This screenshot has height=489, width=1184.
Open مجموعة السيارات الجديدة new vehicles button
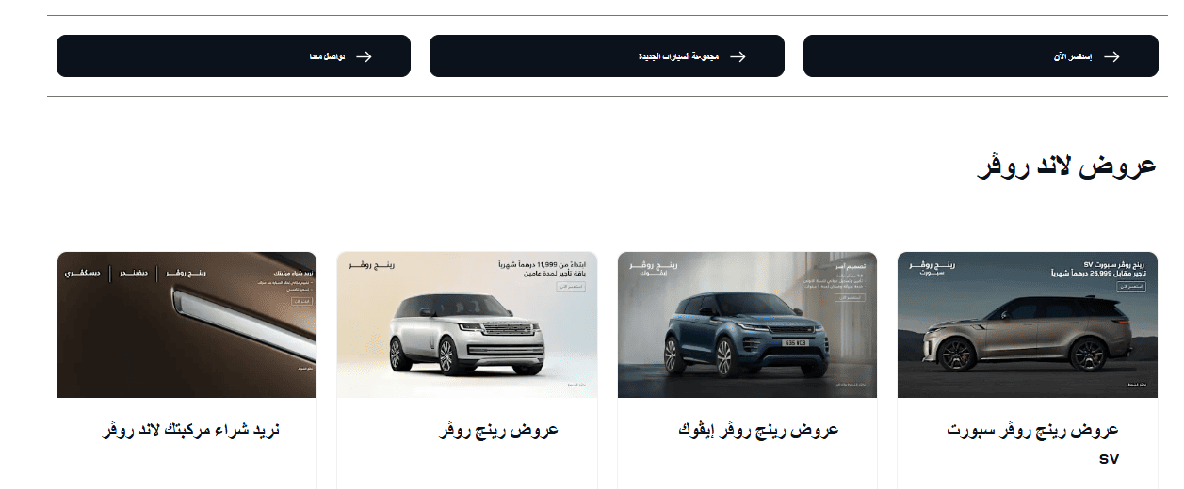pos(607,56)
